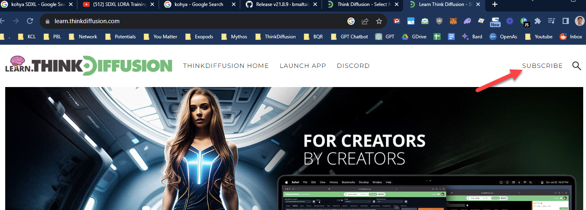Click the extension with JS badge
The width and height of the screenshot is (586, 210).
coord(524,22)
